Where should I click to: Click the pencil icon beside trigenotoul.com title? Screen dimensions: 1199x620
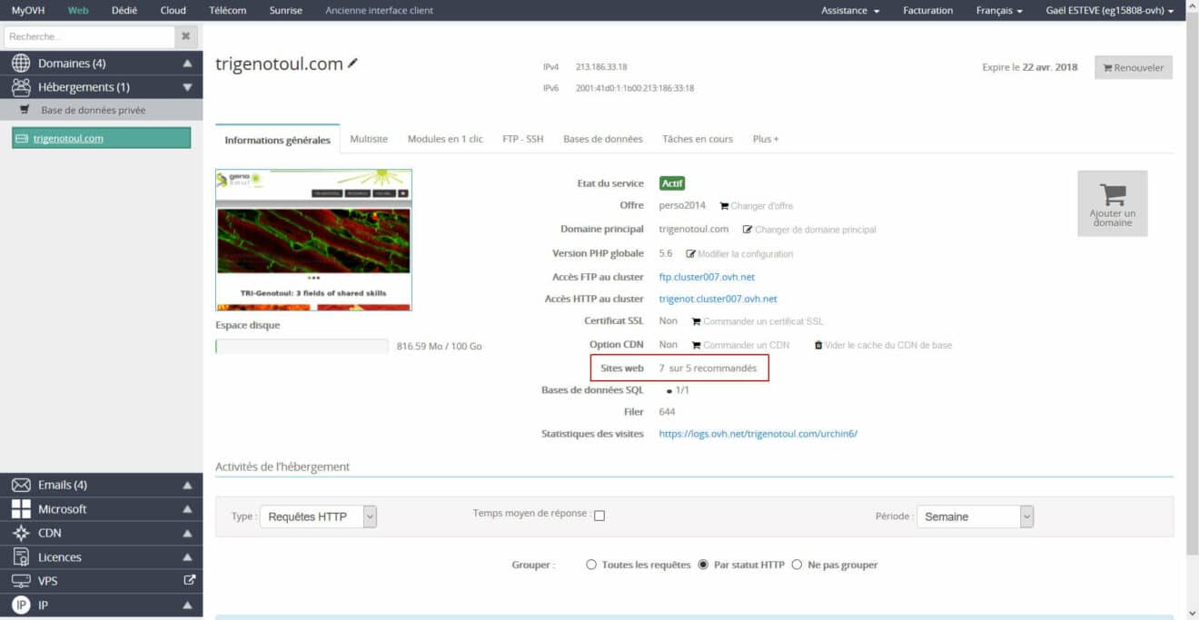coord(352,63)
